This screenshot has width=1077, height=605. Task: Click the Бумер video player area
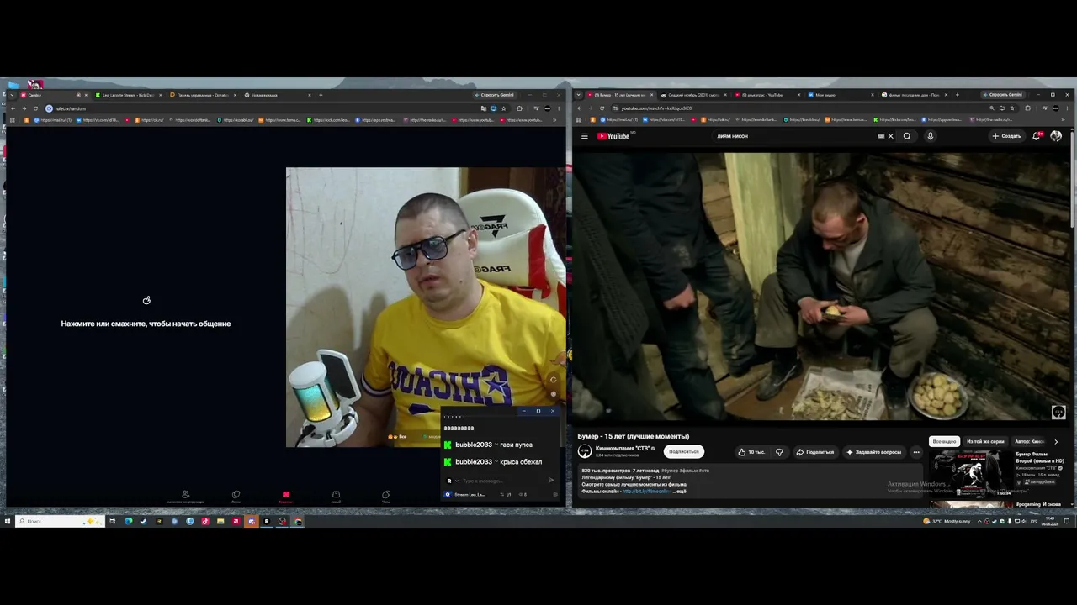(x=822, y=286)
